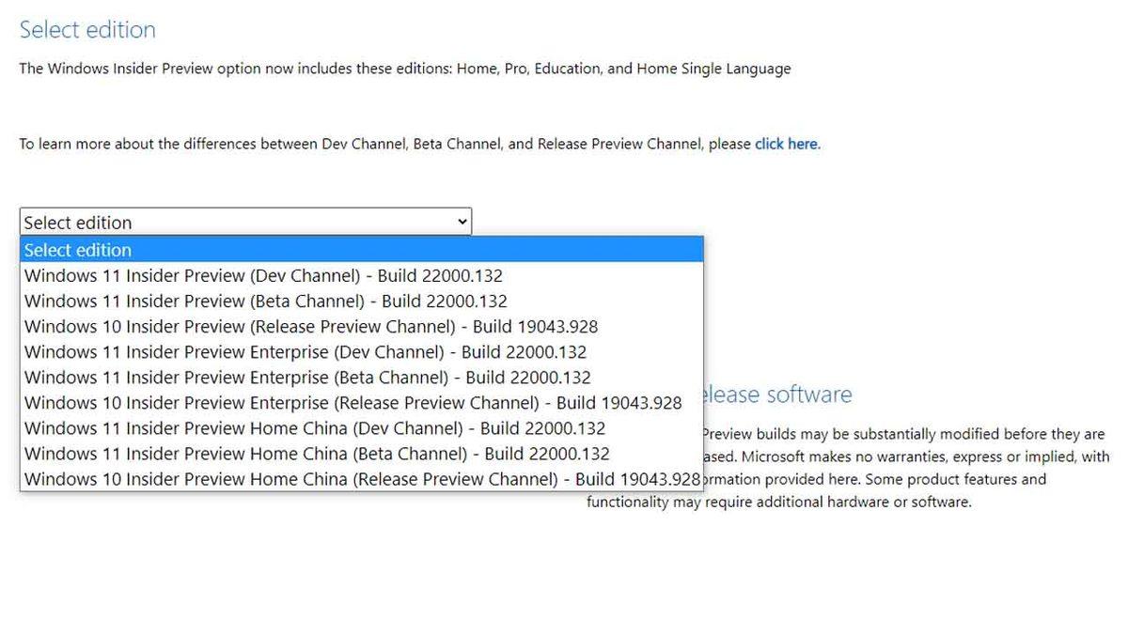The height and width of the screenshot is (634, 1128).
Task: Open the click here link about channels
Action: coord(786,143)
